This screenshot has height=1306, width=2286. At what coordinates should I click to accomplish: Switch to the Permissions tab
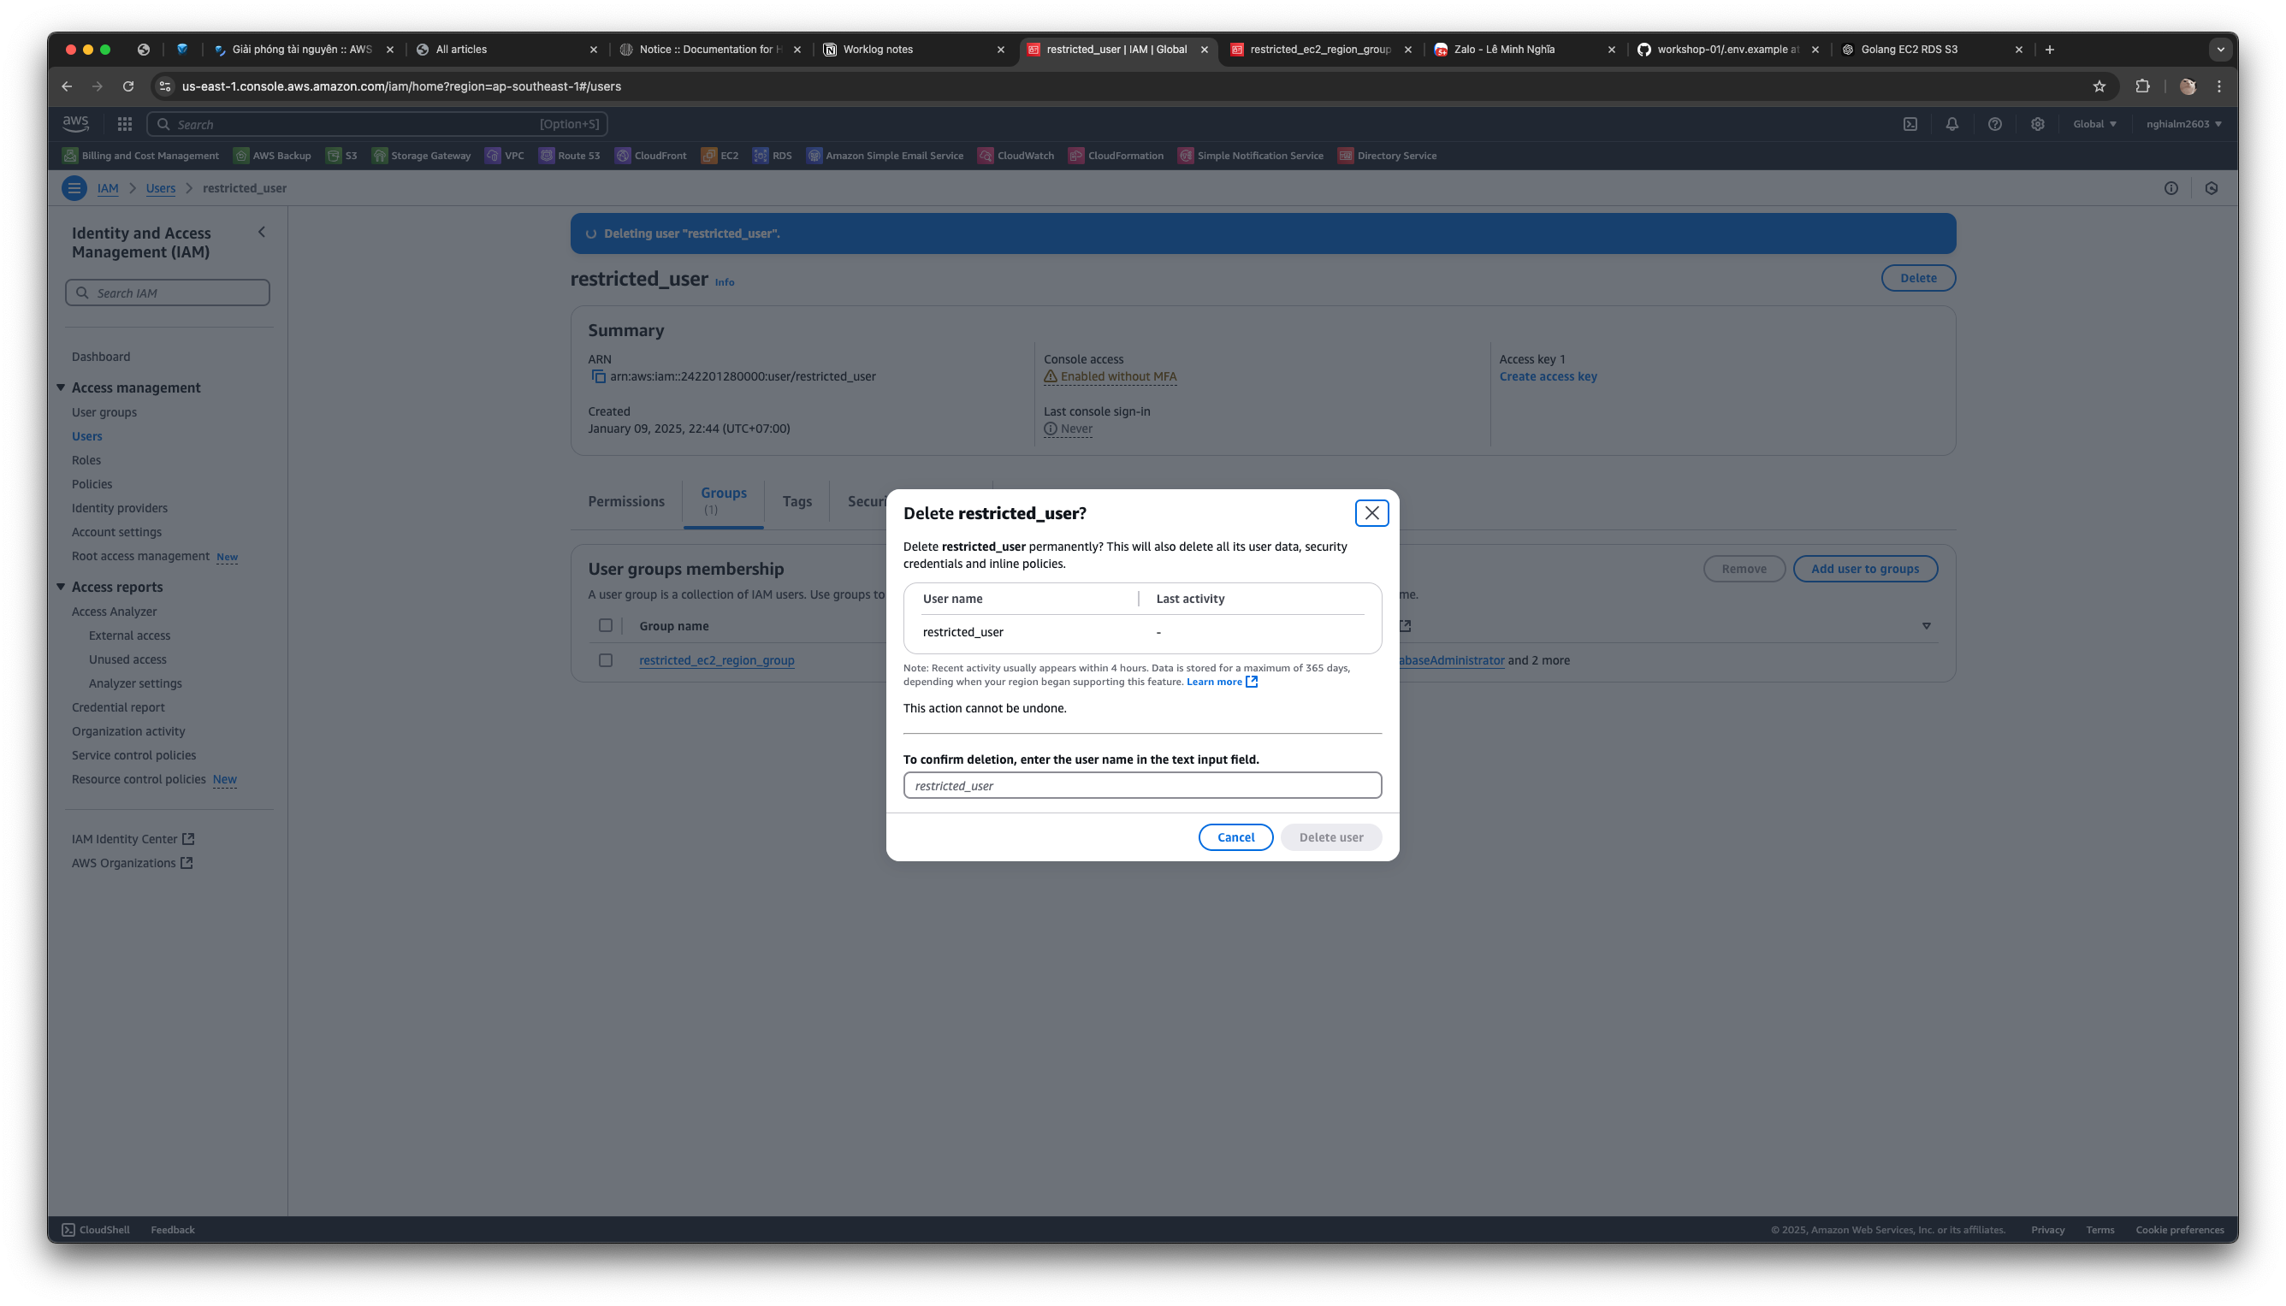click(625, 499)
